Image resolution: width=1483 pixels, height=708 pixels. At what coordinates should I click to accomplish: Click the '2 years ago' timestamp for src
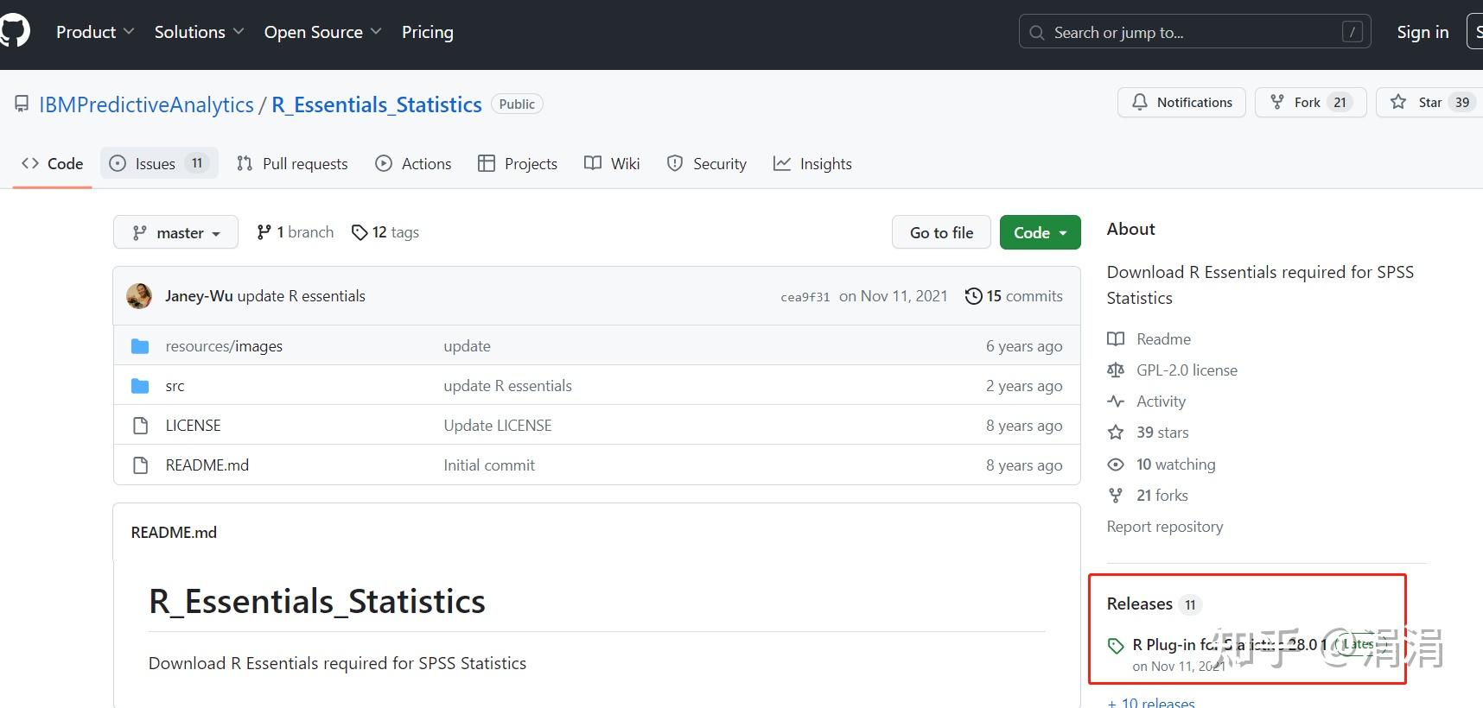1024,386
